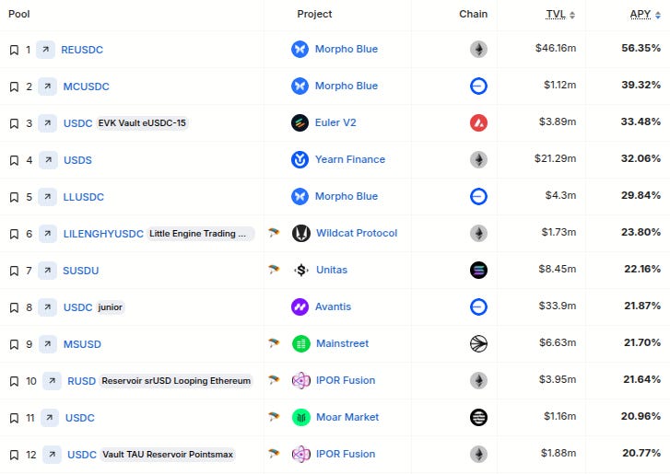Click the $46.16m TVL value

pyautogui.click(x=556, y=48)
